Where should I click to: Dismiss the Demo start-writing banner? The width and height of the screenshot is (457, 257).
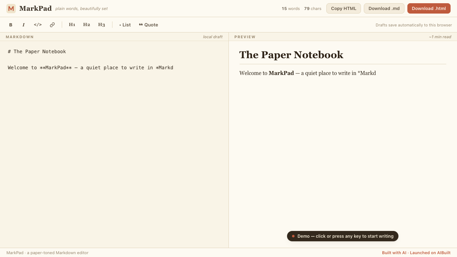click(343, 236)
